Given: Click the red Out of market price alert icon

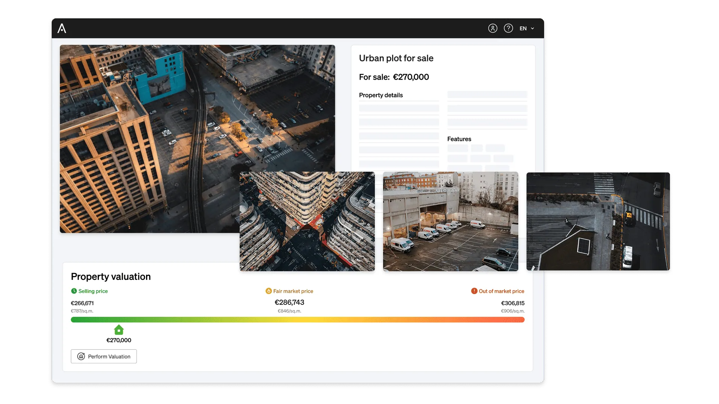Looking at the screenshot, I should pos(474,291).
